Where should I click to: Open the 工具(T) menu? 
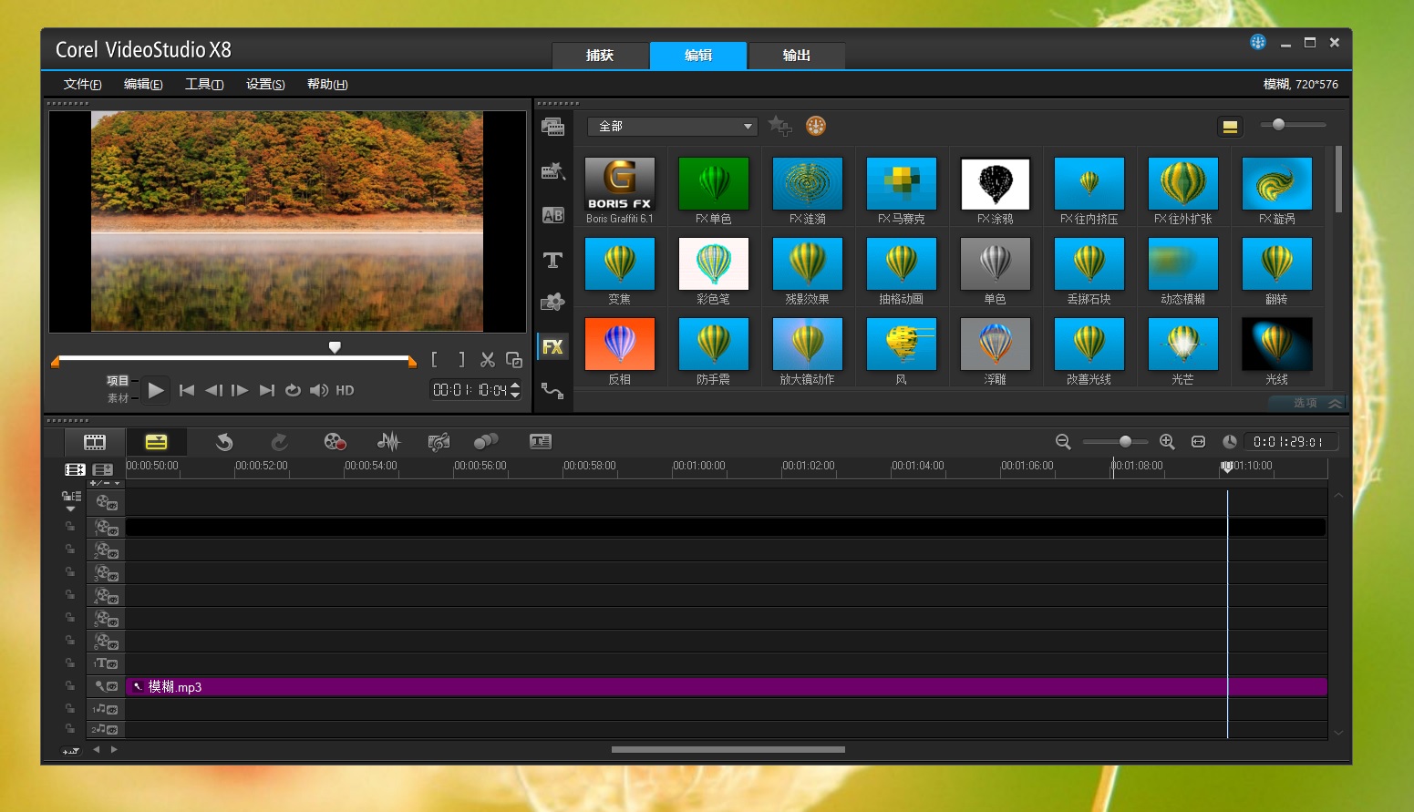pyautogui.click(x=204, y=84)
